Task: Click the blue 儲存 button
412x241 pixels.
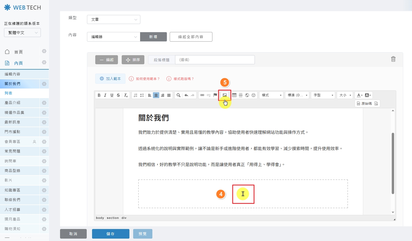Action: tap(110, 234)
